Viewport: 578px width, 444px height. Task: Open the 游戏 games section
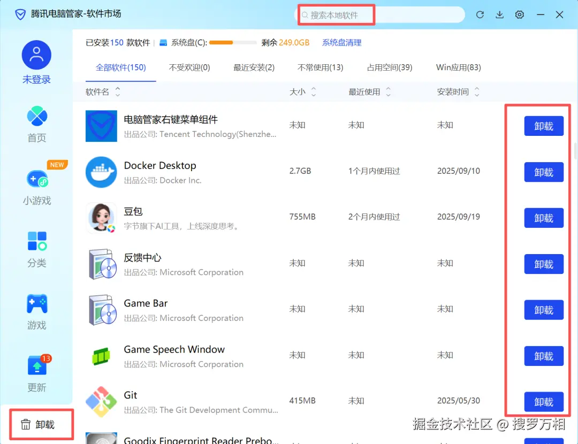click(x=37, y=312)
